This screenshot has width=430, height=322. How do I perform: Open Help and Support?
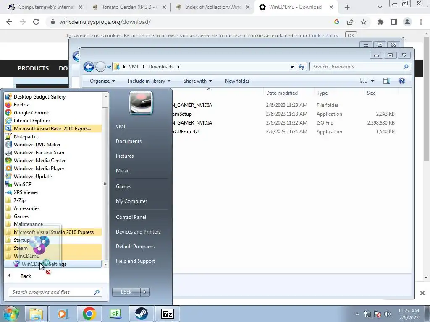click(x=135, y=261)
